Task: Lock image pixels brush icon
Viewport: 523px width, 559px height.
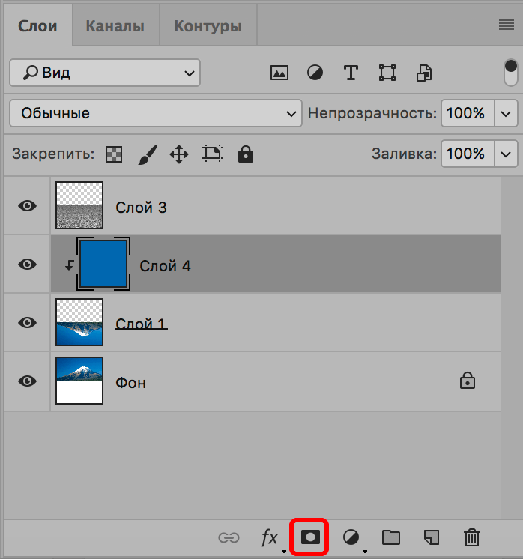Action: (x=148, y=154)
